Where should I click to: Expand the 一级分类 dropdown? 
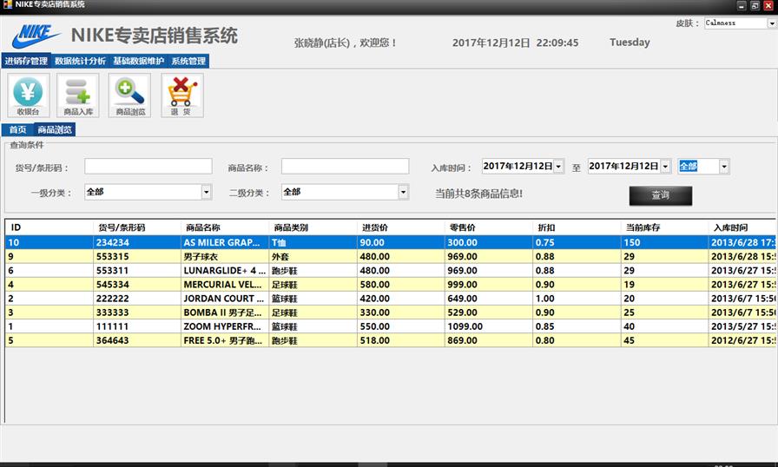pyautogui.click(x=207, y=192)
